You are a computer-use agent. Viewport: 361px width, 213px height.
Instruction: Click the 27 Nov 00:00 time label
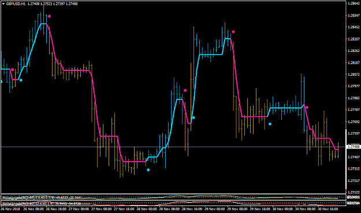click(x=79, y=209)
